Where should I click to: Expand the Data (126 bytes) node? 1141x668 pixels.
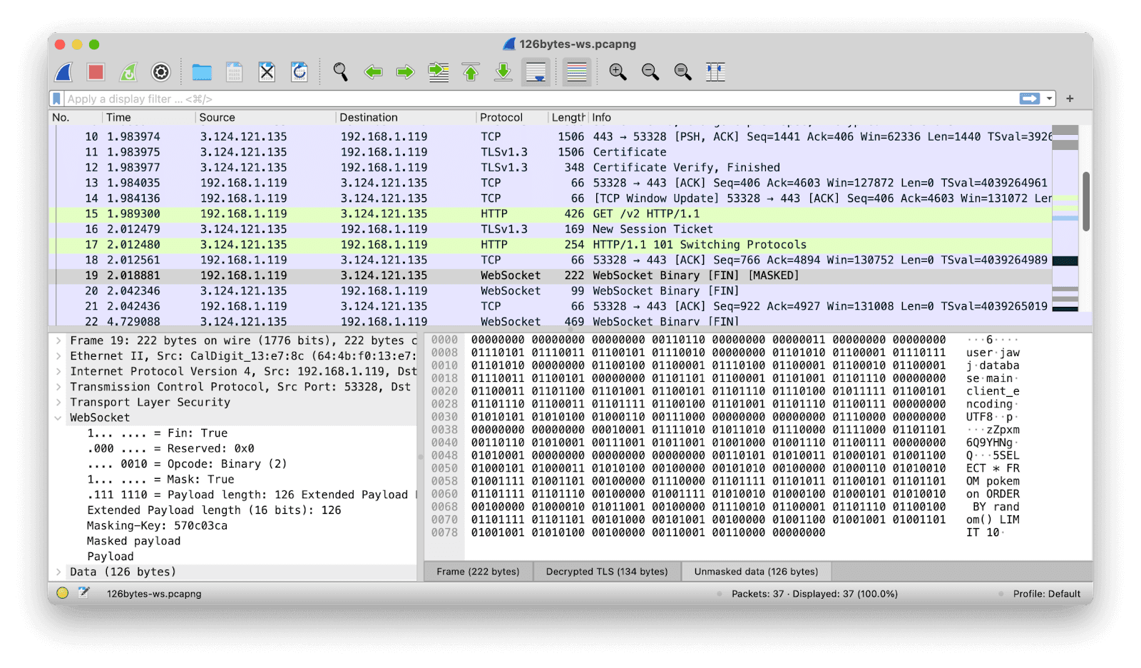[x=58, y=572]
